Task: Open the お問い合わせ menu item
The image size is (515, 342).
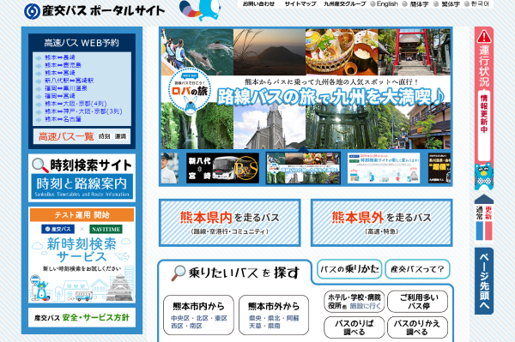Action: [258, 4]
